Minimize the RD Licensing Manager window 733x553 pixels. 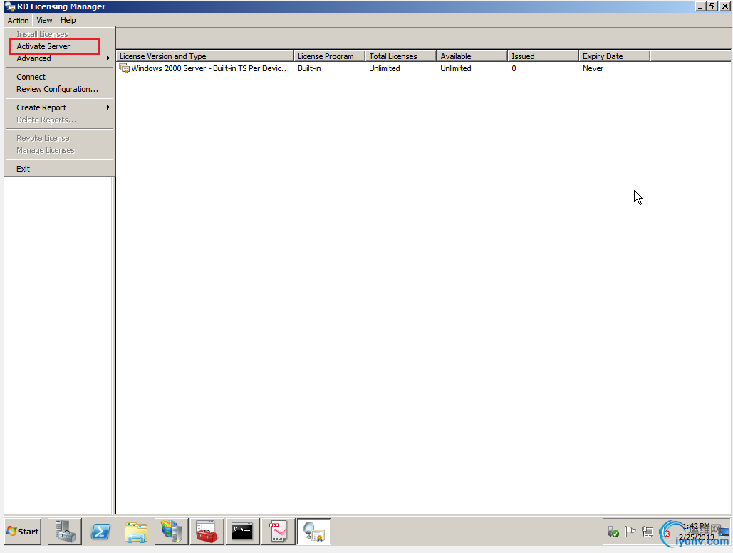(700, 6)
